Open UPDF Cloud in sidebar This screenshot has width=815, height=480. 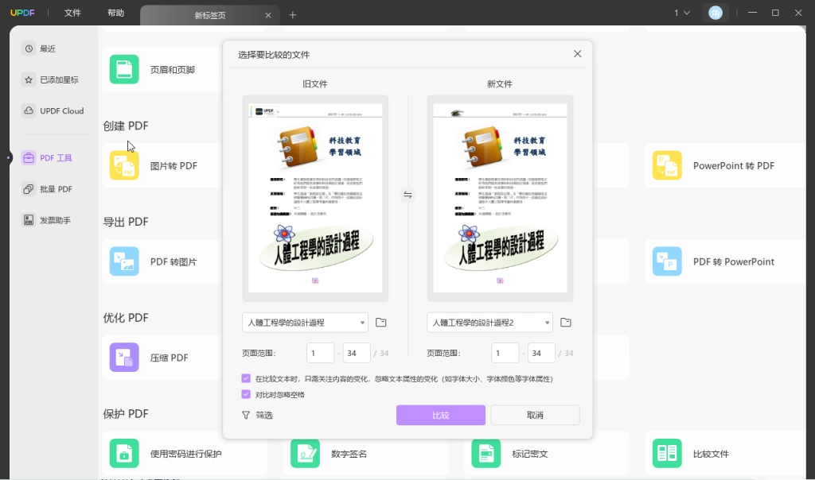[x=53, y=110]
